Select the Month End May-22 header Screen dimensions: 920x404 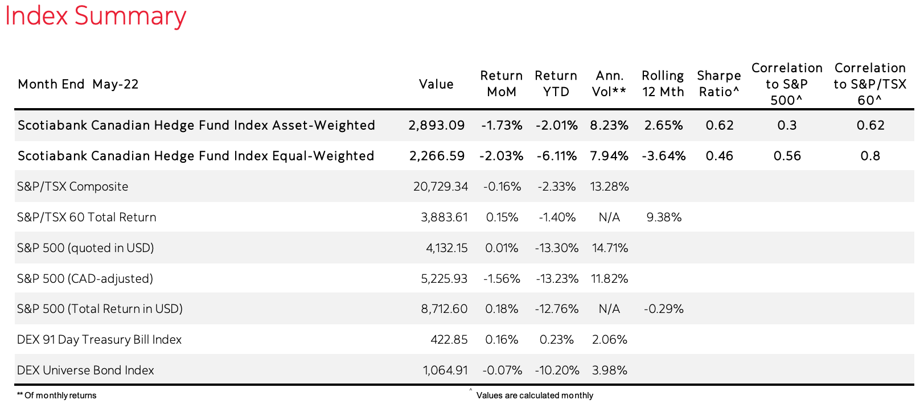tap(78, 84)
